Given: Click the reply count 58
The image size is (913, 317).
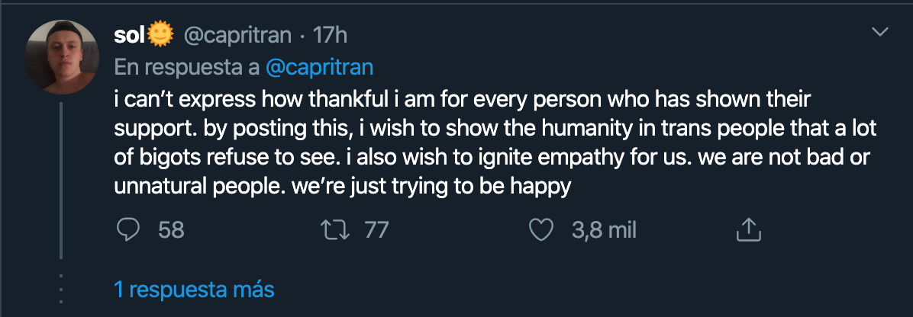Looking at the screenshot, I should [x=171, y=229].
